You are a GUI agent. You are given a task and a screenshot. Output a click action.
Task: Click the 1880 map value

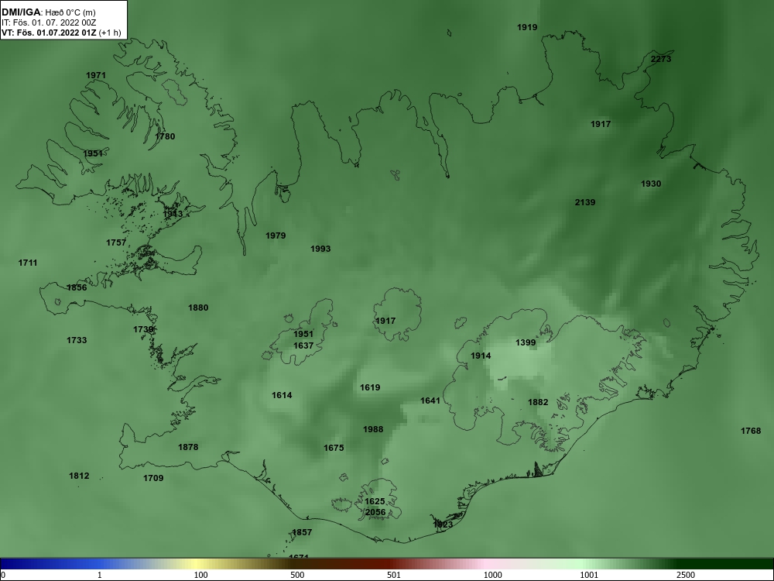198,308
